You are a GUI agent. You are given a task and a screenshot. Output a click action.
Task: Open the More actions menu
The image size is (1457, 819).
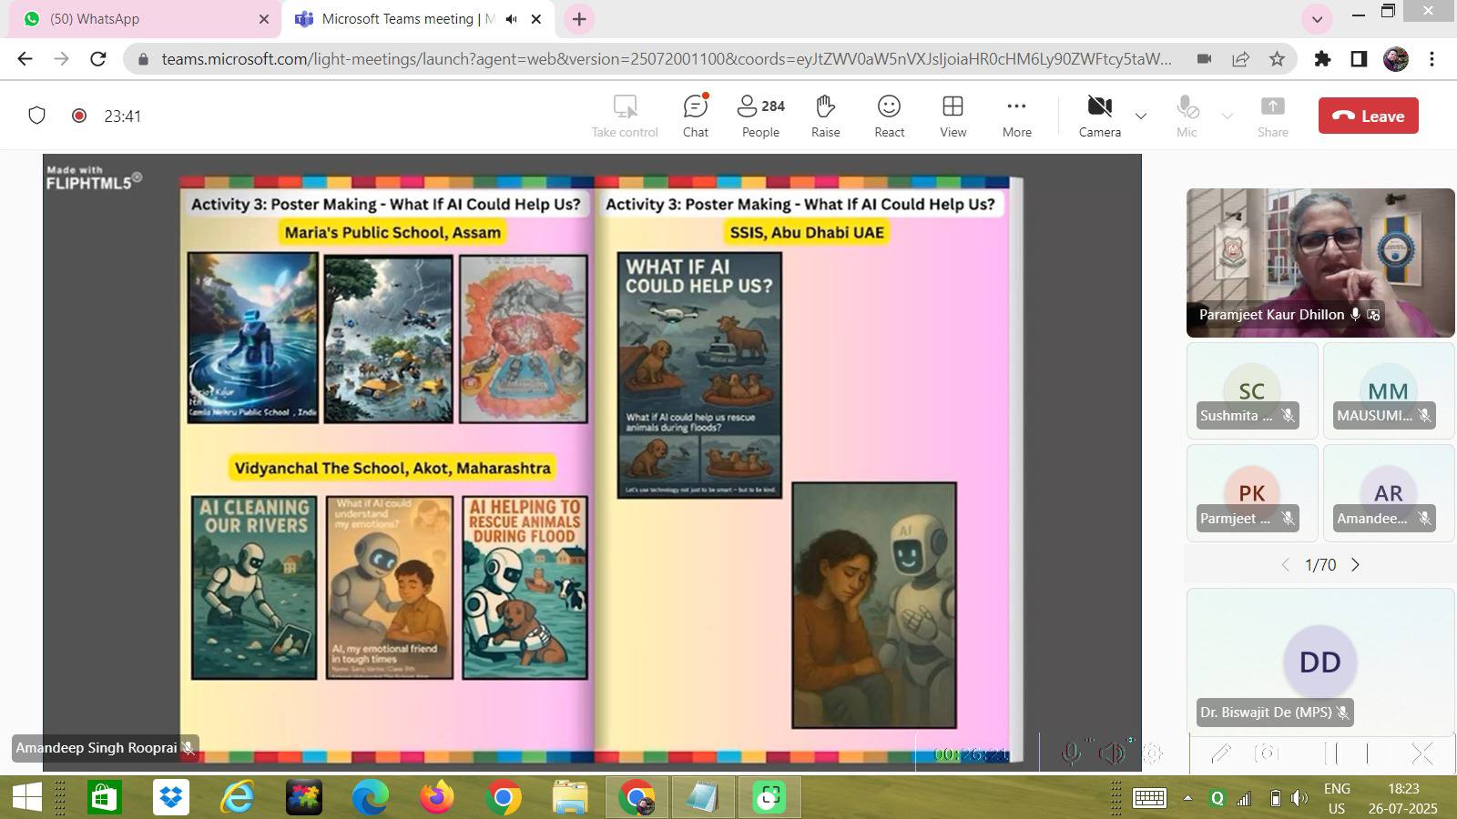(1016, 116)
